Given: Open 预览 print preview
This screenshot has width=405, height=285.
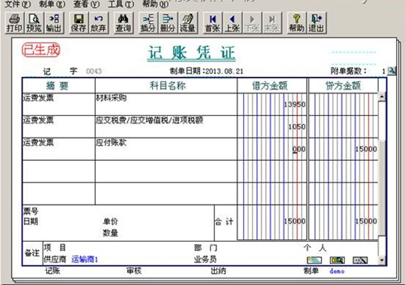Looking at the screenshot, I should click(34, 22).
